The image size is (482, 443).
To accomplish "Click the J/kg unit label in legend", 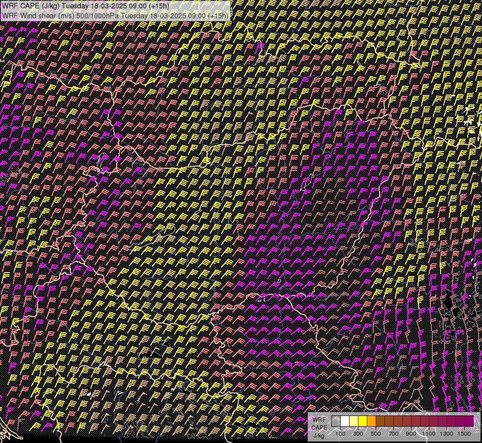I will point(319,436).
